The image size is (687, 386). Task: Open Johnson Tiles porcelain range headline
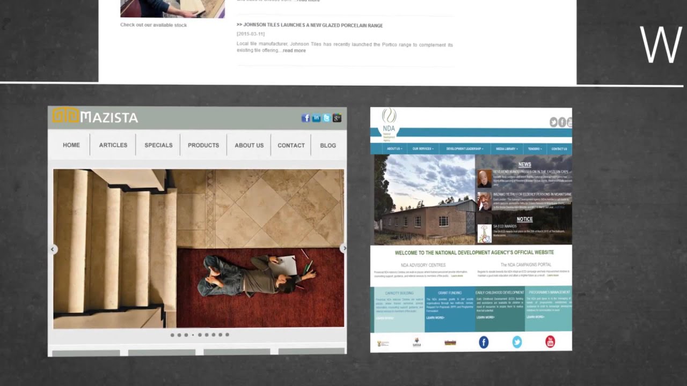tap(310, 25)
